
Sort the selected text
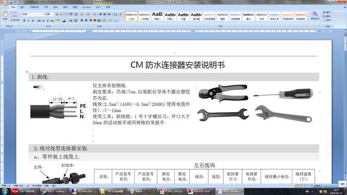[116, 14]
